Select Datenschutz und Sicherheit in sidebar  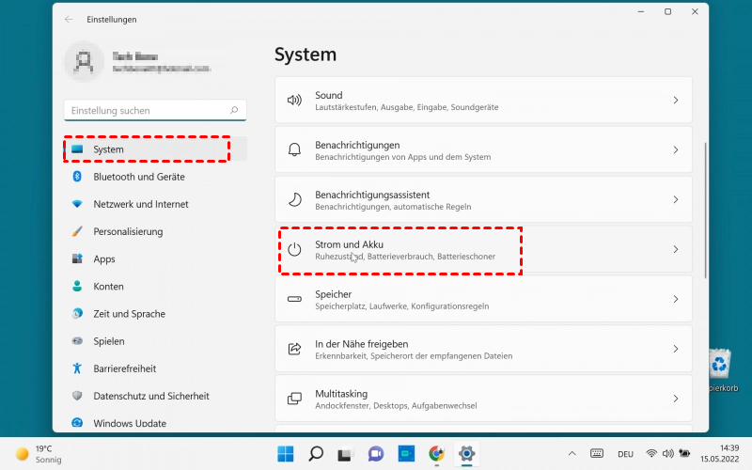tap(155, 396)
